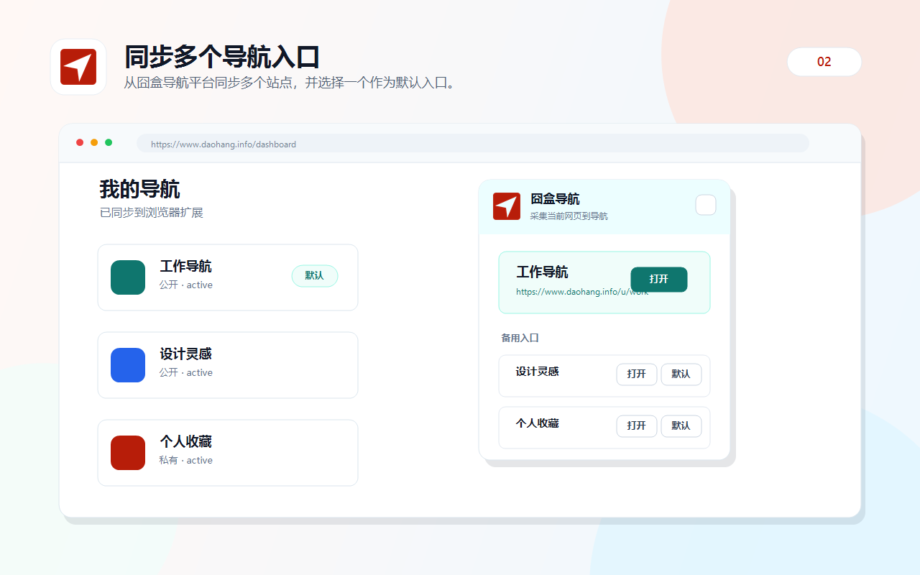Click the 私有 · active status under 个人收藏
This screenshot has width=920, height=575.
[186, 460]
